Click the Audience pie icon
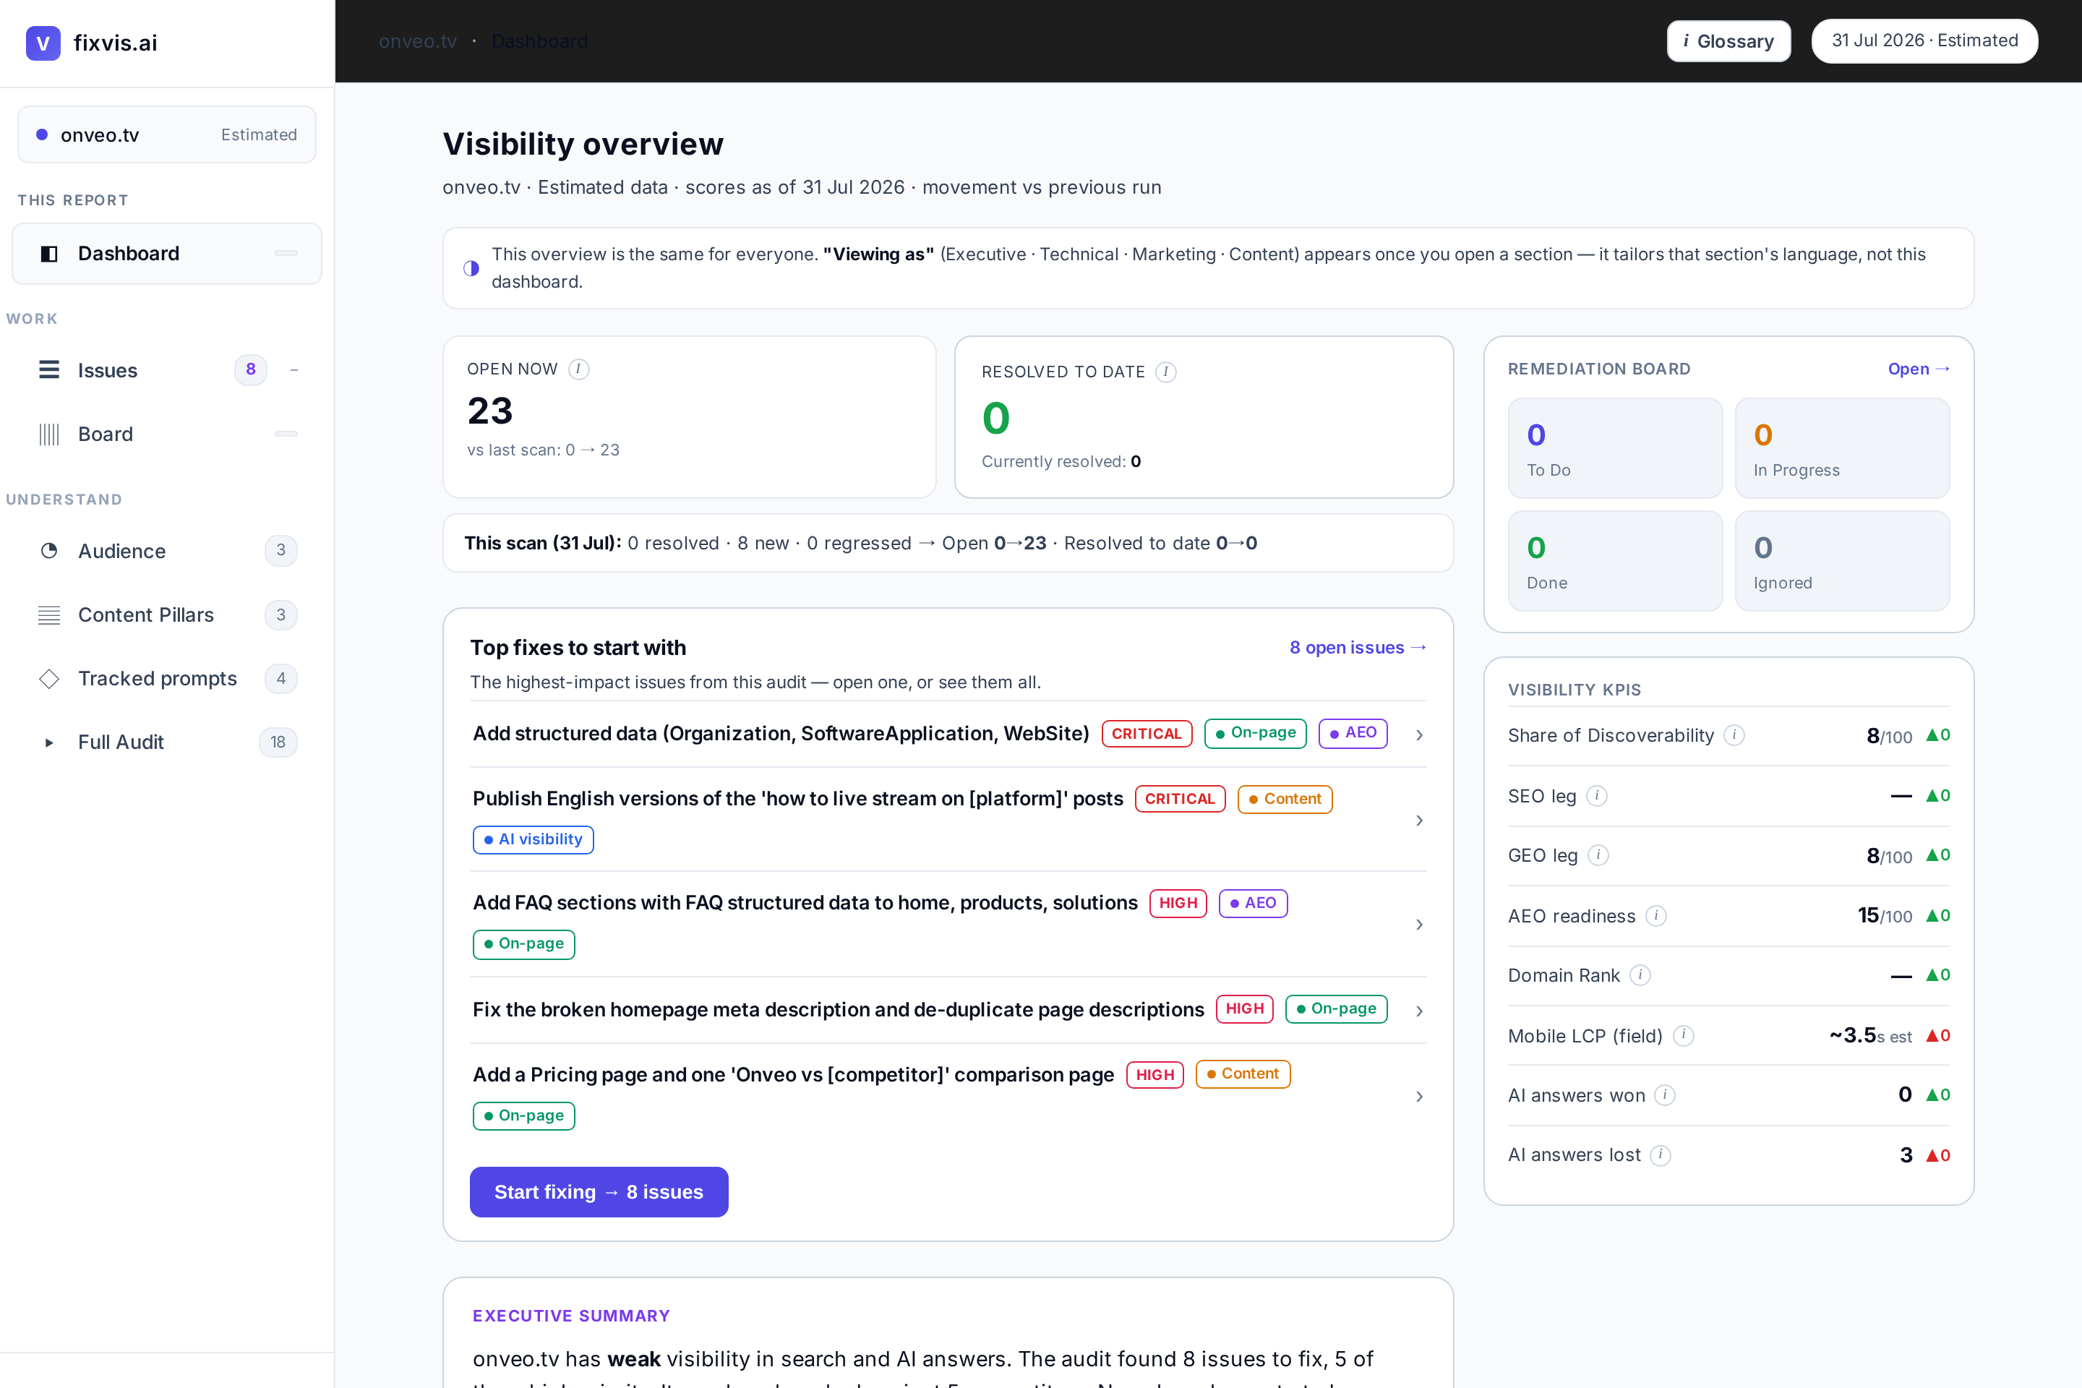Screen dimensions: 2082x1388 pyautogui.click(x=50, y=551)
